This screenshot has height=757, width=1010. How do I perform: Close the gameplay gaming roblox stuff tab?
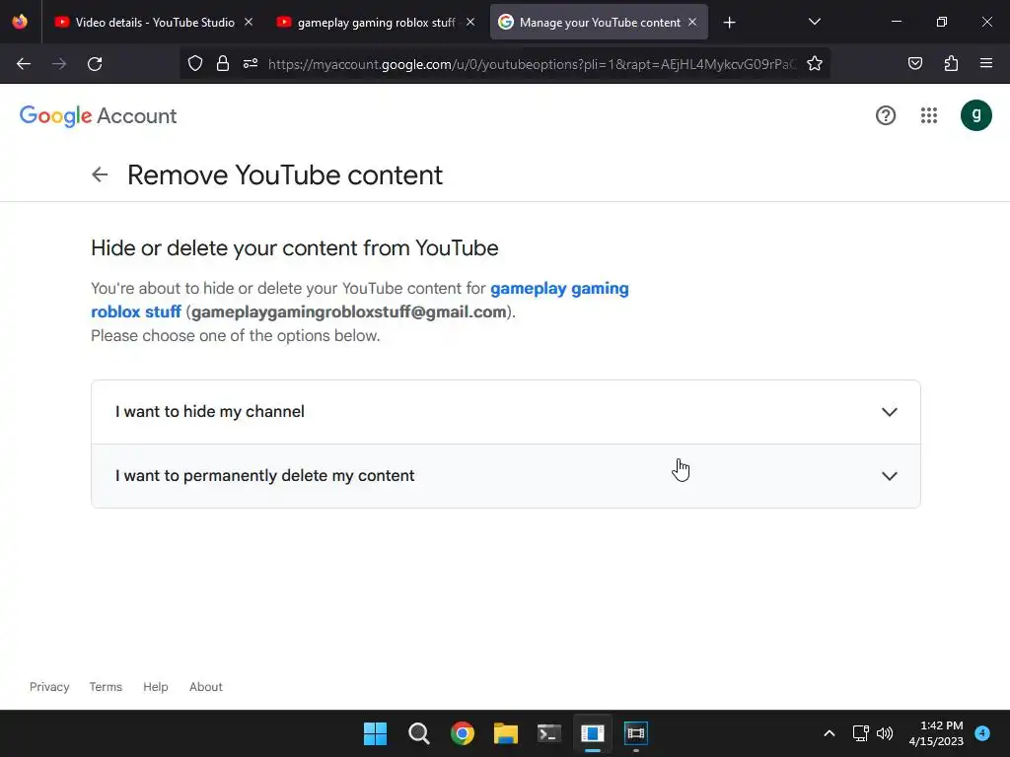[x=470, y=22]
